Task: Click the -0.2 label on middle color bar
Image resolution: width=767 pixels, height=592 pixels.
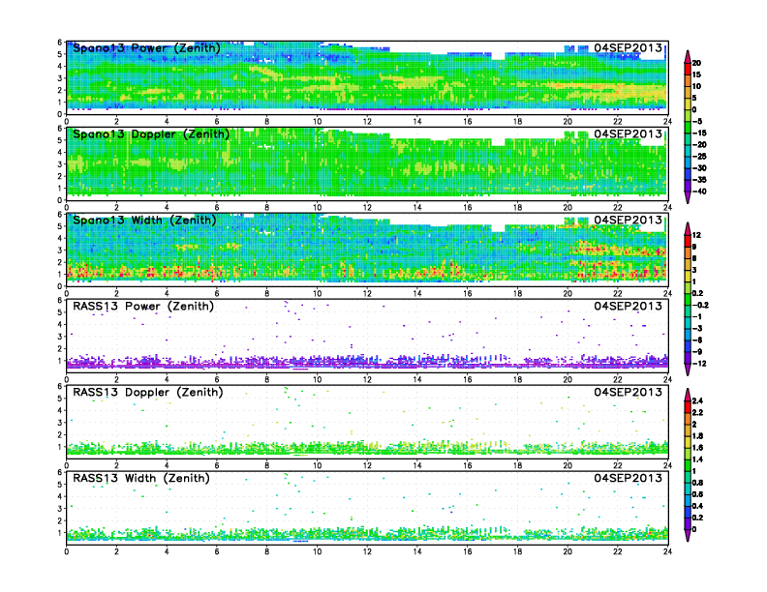Action: click(700, 305)
